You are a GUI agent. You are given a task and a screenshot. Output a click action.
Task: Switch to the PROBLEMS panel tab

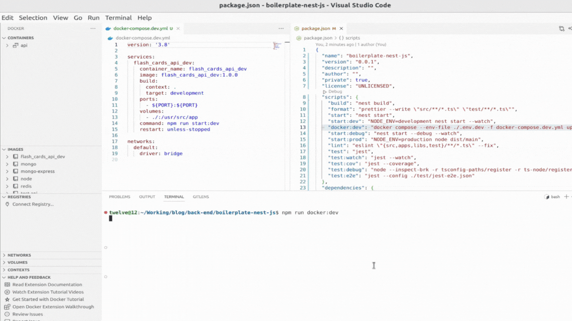[119, 197]
